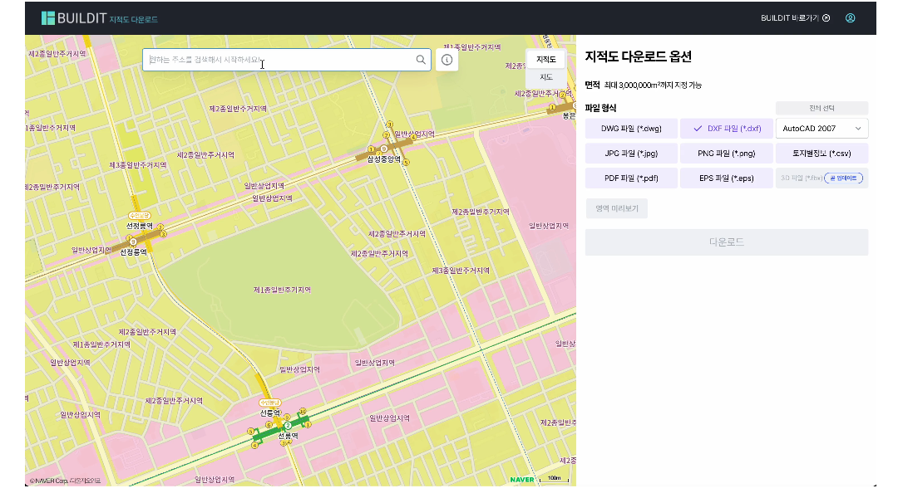Click the 파일 형식 label
Screen dimensions: 898x498
(600, 108)
